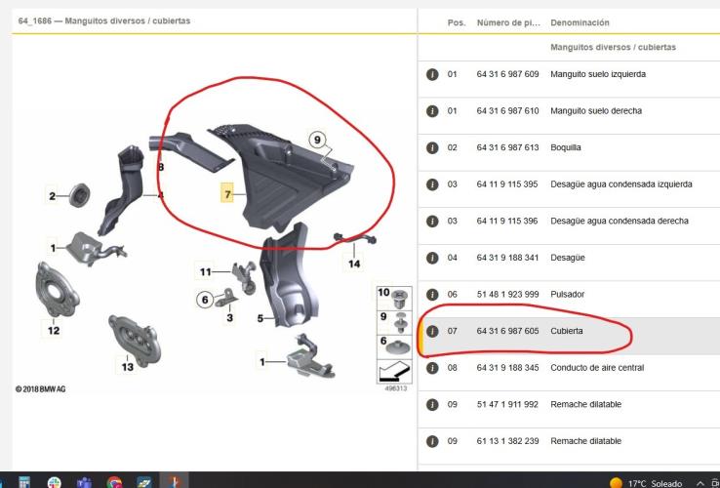Open info icon for Cubierta row
Viewport: 720px width, 488px height.
tap(432, 331)
